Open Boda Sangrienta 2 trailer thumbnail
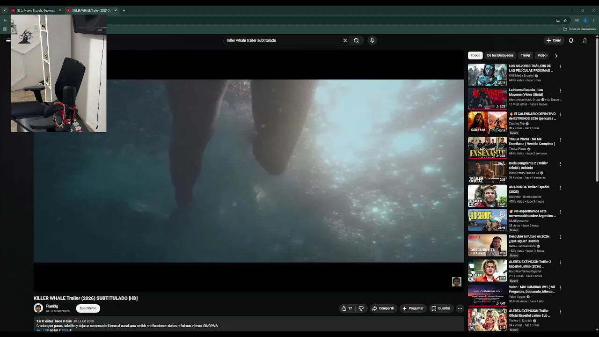599x337 pixels. coord(488,172)
